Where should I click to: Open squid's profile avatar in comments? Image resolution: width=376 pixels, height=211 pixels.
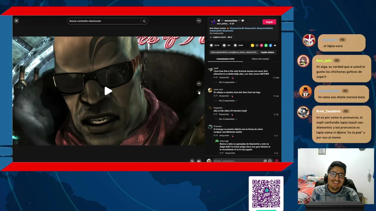pos(210,70)
